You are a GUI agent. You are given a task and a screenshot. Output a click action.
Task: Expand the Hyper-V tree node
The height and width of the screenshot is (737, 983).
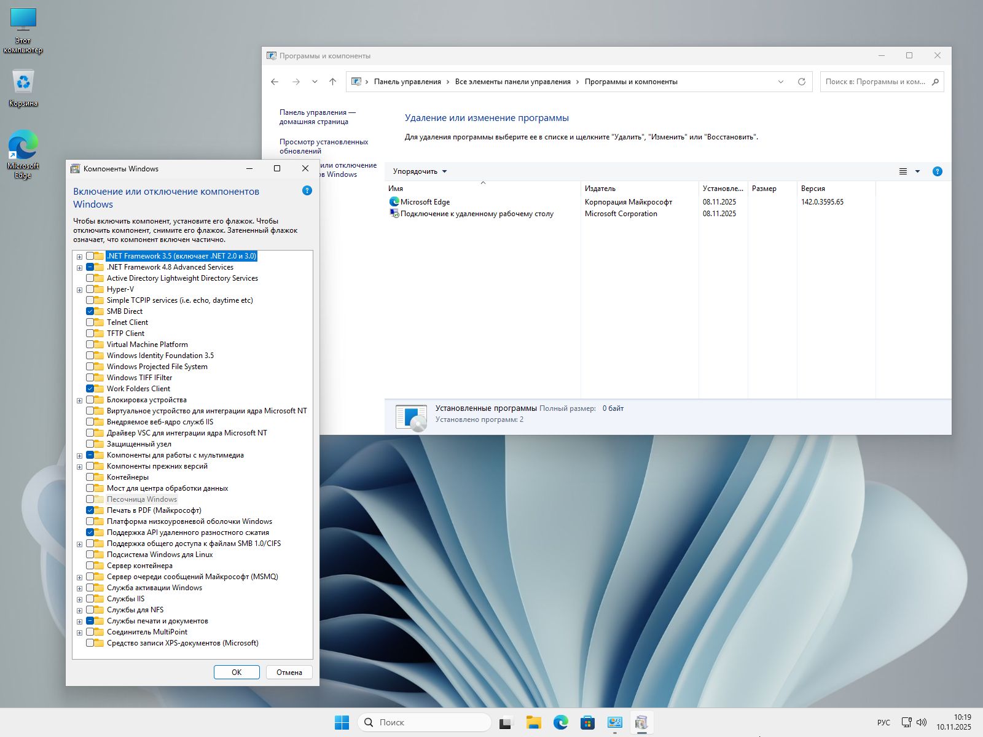click(x=79, y=290)
